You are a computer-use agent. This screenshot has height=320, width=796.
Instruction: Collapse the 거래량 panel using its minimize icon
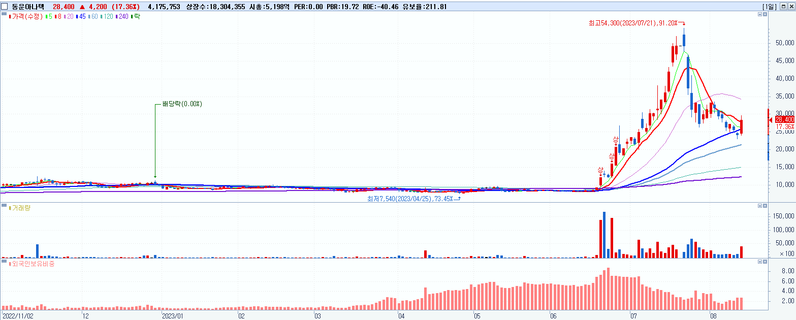(x=760, y=206)
